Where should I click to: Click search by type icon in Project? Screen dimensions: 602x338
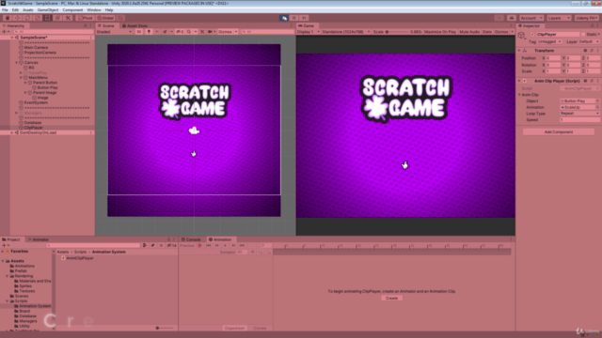click(145, 245)
